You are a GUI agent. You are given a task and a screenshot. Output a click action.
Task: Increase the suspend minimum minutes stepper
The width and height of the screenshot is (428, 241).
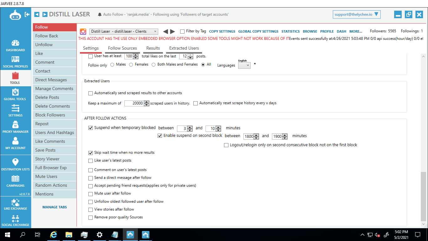[190, 127]
